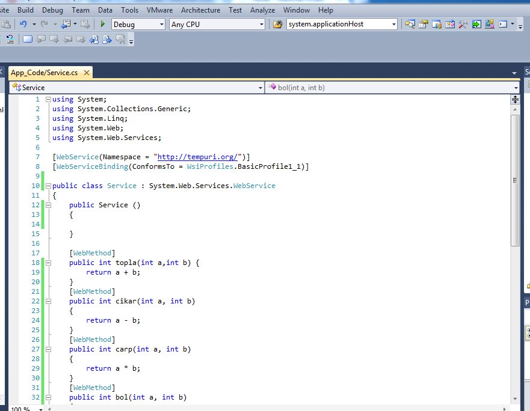
Task: Click the Navigate Backward icon
Action: 66,25
